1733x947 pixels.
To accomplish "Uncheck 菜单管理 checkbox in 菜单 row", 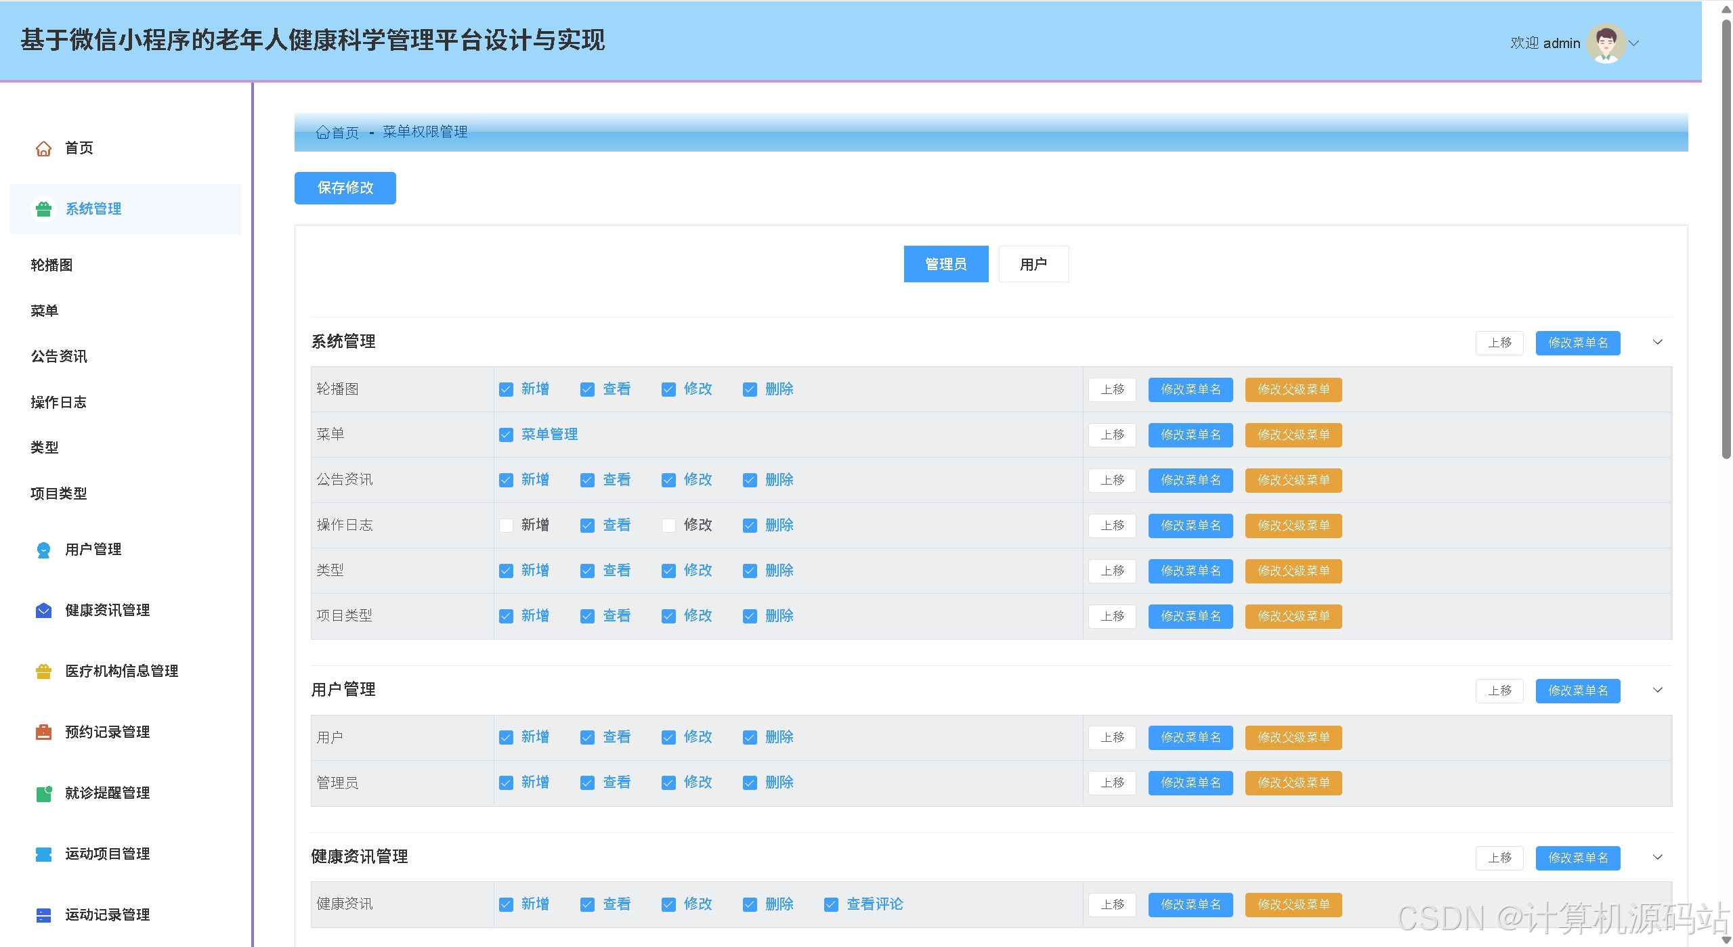I will point(506,435).
